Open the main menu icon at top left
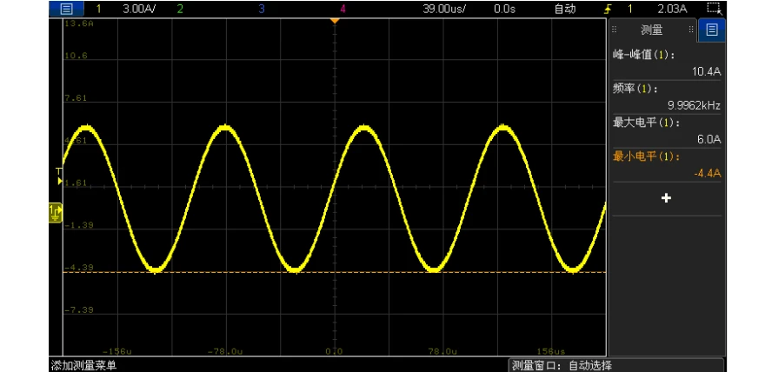The height and width of the screenshot is (372, 765). point(67,9)
